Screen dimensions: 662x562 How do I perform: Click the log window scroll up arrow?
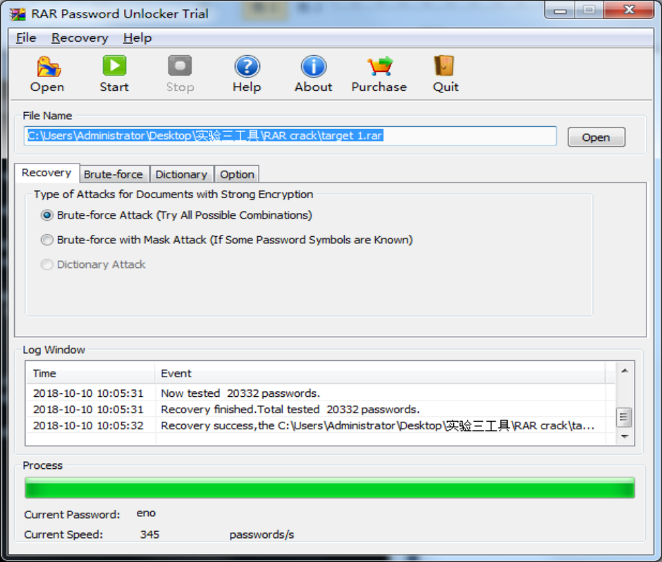(x=625, y=371)
